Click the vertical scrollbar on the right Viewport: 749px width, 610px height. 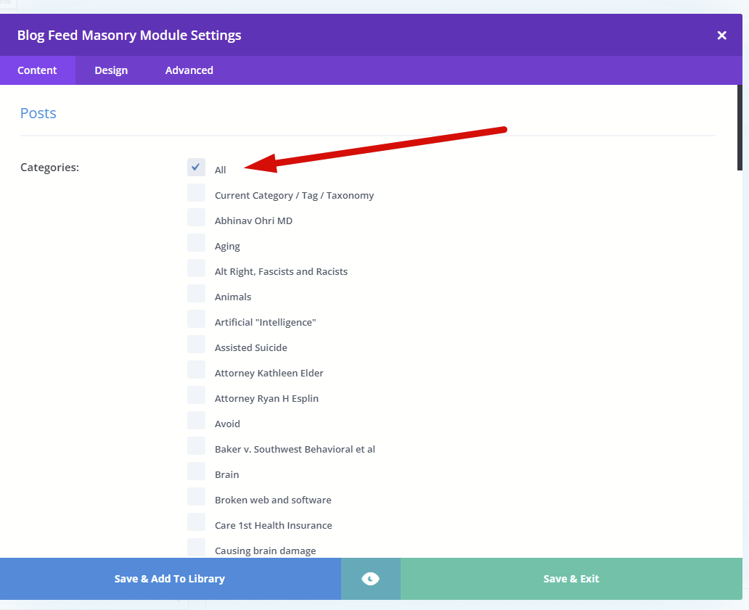click(x=740, y=131)
